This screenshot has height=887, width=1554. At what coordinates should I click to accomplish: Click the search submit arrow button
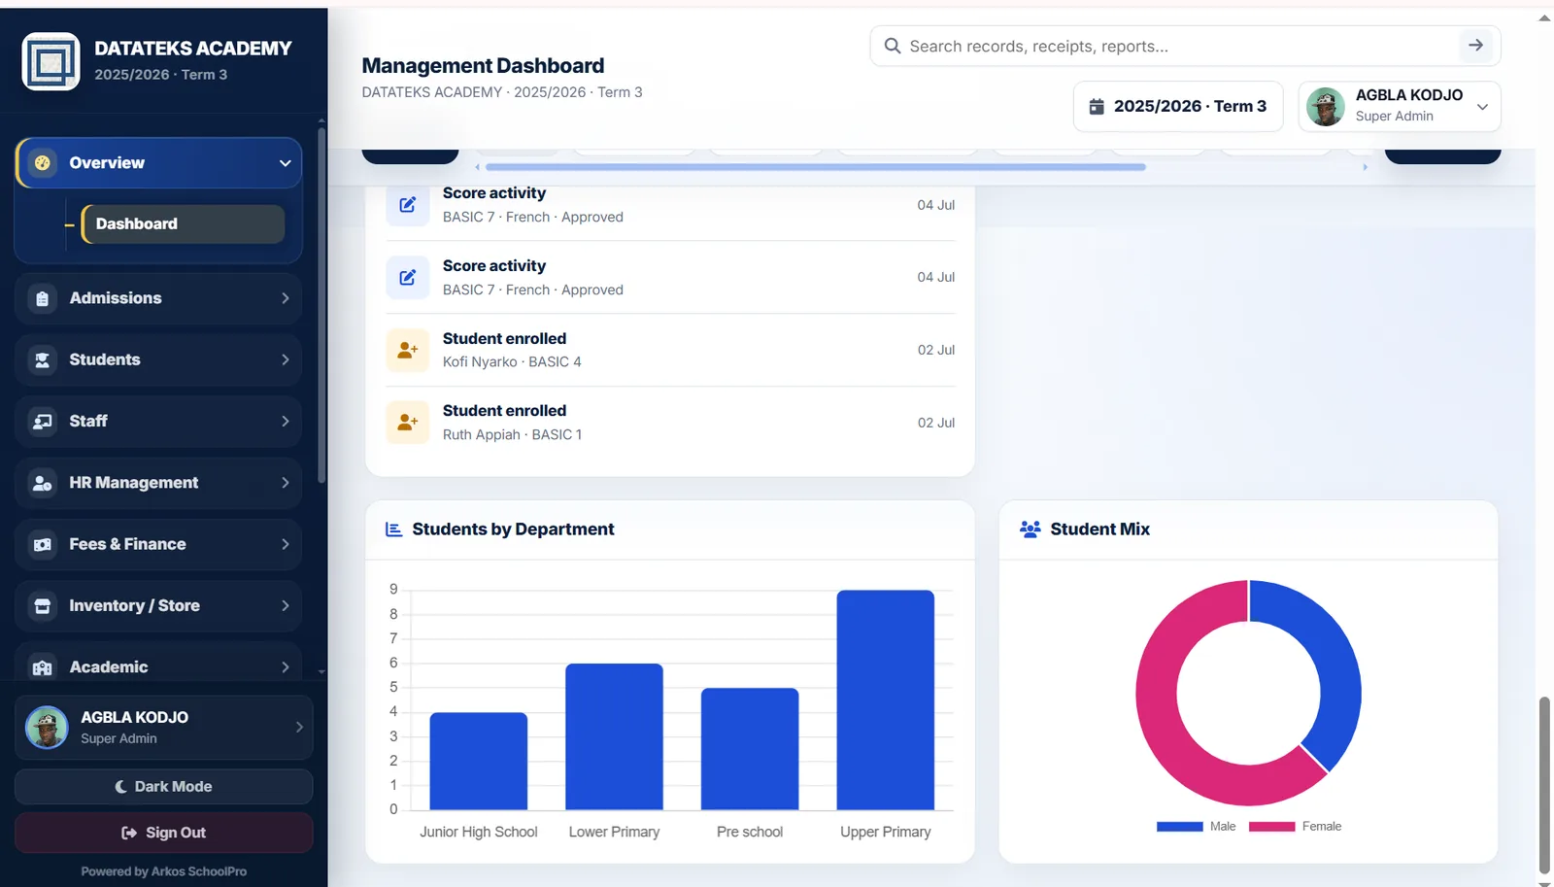[1475, 46]
